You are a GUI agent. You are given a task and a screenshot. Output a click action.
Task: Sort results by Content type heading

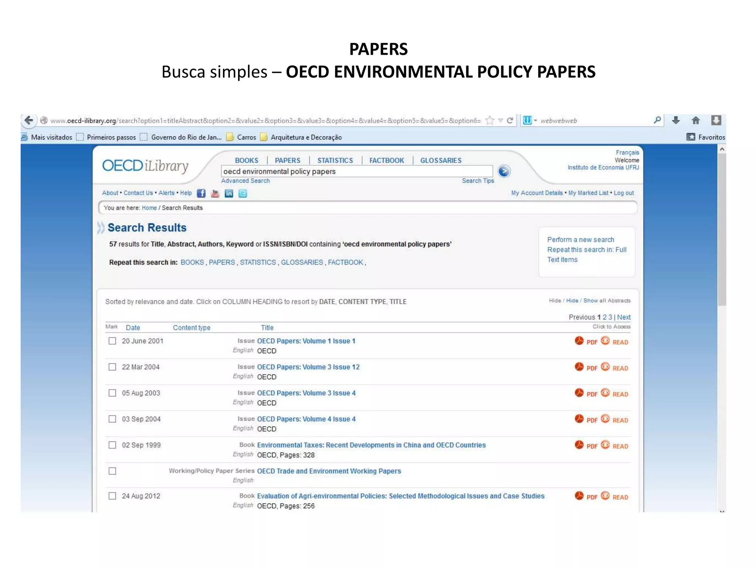(x=192, y=327)
